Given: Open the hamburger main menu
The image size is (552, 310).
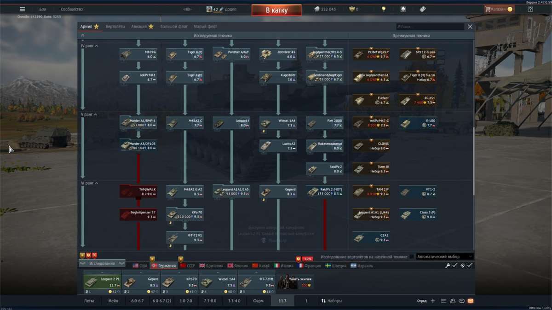Looking at the screenshot, I should [22, 9].
